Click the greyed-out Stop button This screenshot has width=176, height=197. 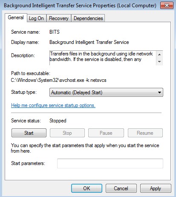click(x=67, y=133)
